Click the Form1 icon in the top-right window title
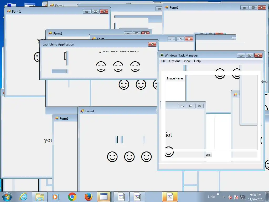Image resolution: width=269 pixels, height=202 pixels. click(166, 7)
